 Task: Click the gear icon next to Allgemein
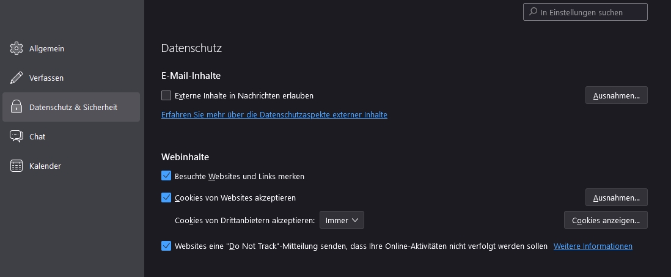16,48
